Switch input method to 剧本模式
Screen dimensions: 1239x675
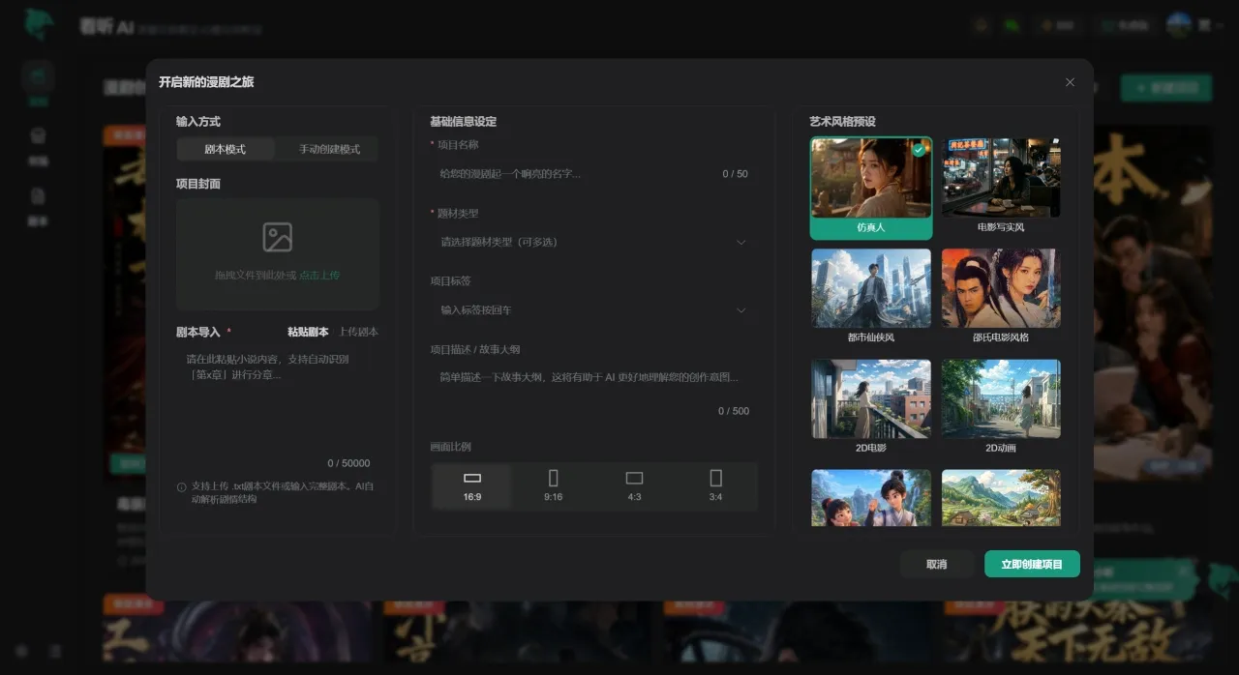coord(226,150)
